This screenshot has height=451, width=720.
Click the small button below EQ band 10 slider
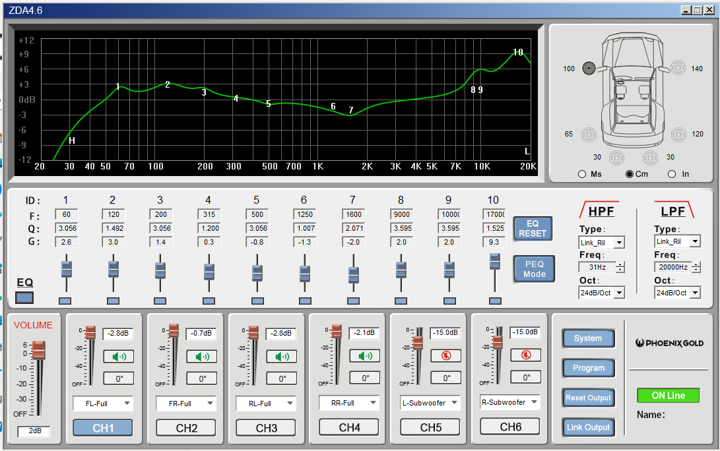[495, 301]
